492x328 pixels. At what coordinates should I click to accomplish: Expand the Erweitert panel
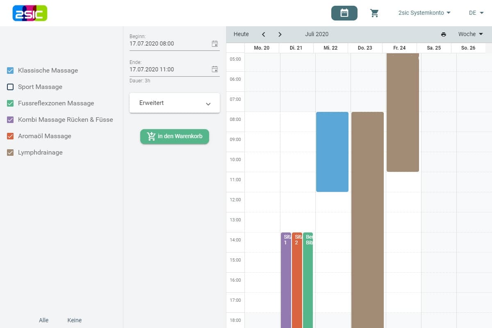pyautogui.click(x=175, y=103)
